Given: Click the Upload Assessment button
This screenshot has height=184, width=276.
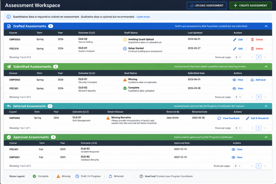Looking at the screenshot, I should point(206,5).
